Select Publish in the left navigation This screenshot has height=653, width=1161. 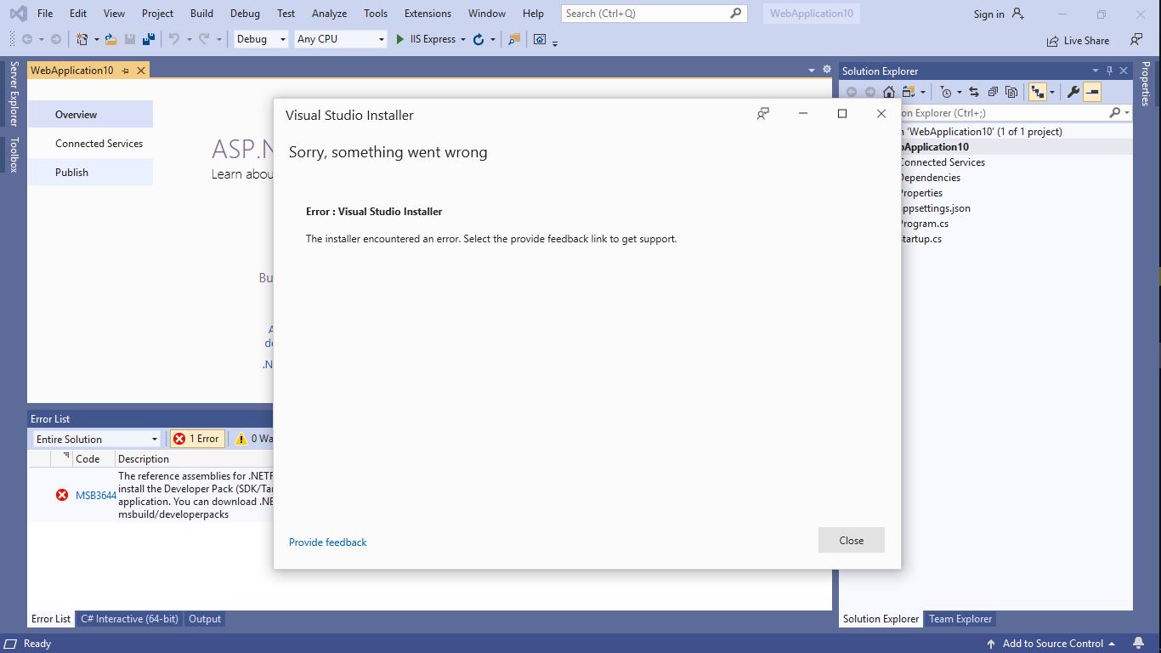pyautogui.click(x=90, y=172)
